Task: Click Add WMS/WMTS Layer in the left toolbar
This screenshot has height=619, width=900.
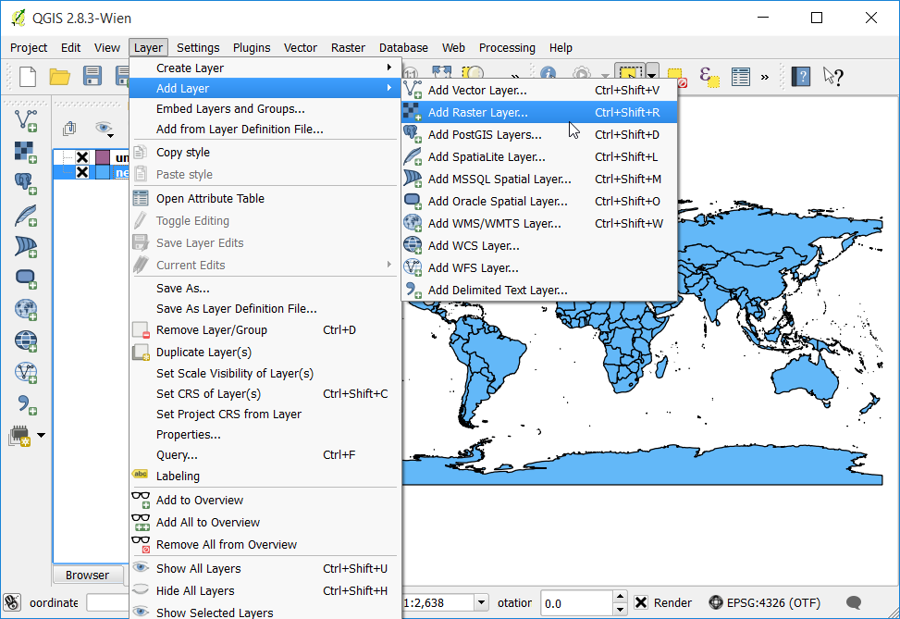Action: 26,309
